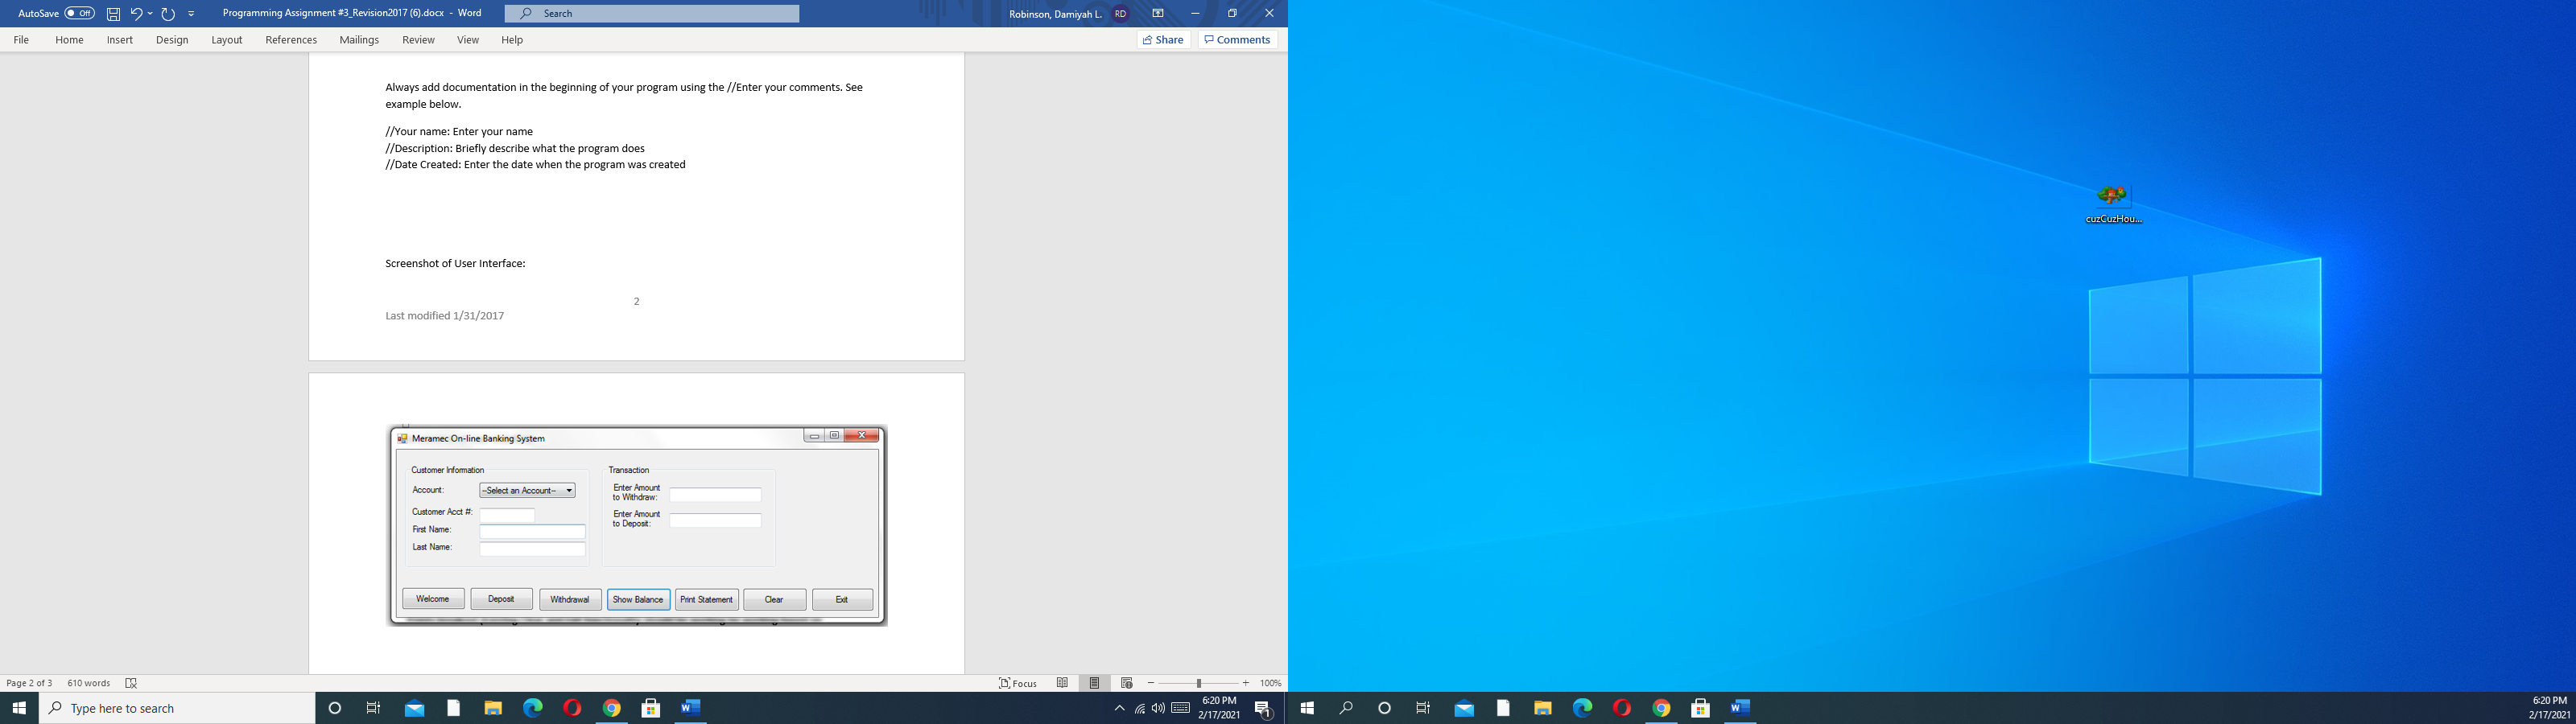Open the Mailings ribbon tab
Image resolution: width=2576 pixels, height=724 pixels.
pos(358,40)
